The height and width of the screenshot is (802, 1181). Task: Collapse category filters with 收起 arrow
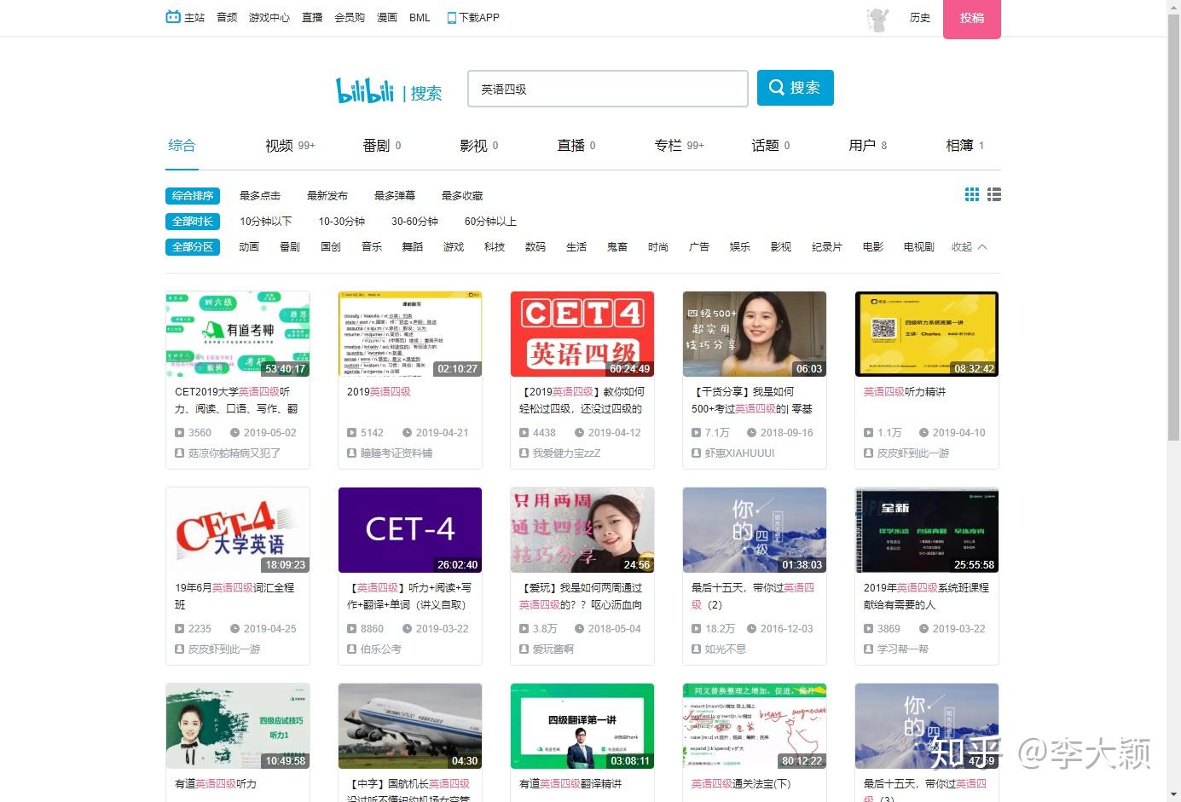970,247
